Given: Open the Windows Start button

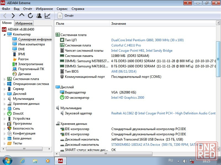Looking at the screenshot, I should 7,161.
